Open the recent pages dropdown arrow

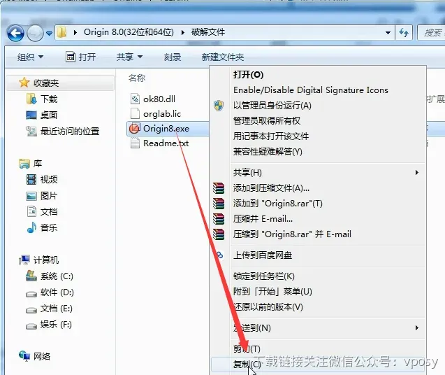pyautogui.click(x=49, y=34)
